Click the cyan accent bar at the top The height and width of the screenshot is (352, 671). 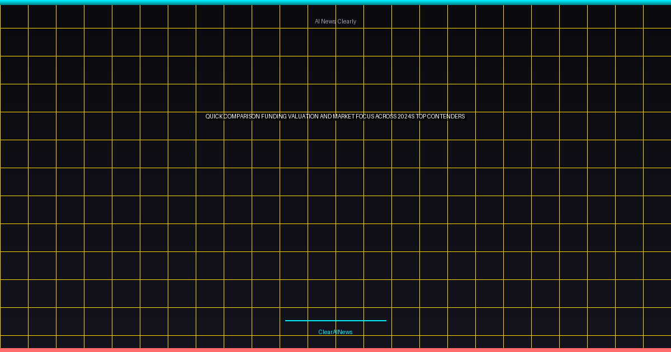pos(335,2)
